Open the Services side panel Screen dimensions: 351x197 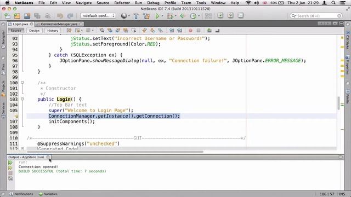click(x=3, y=111)
